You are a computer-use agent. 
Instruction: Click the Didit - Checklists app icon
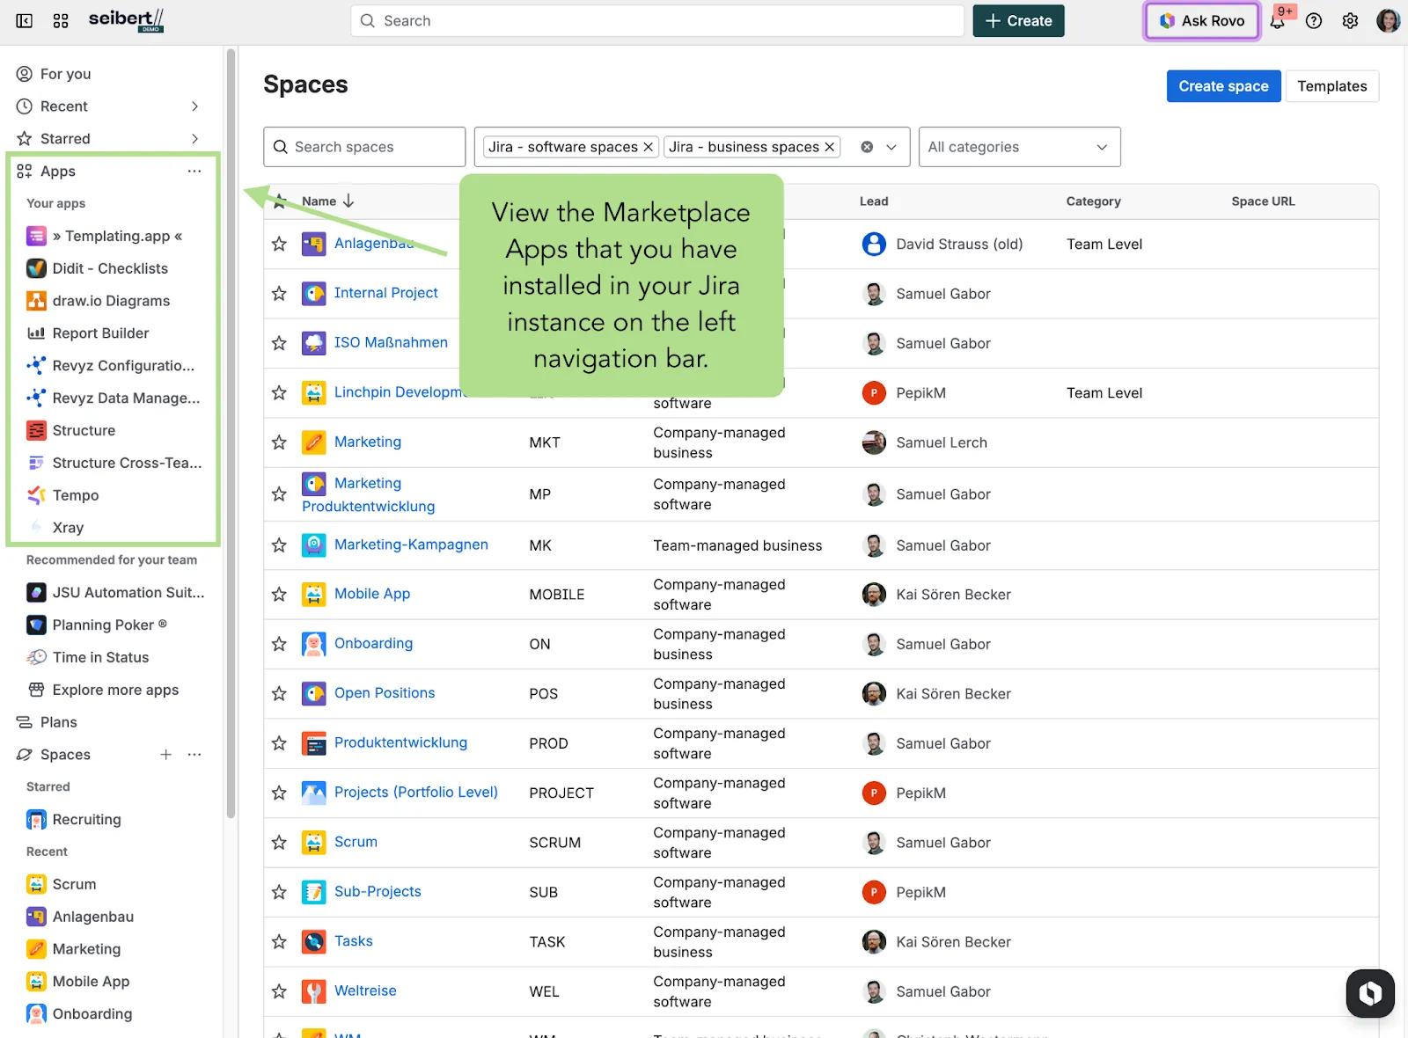coord(36,268)
